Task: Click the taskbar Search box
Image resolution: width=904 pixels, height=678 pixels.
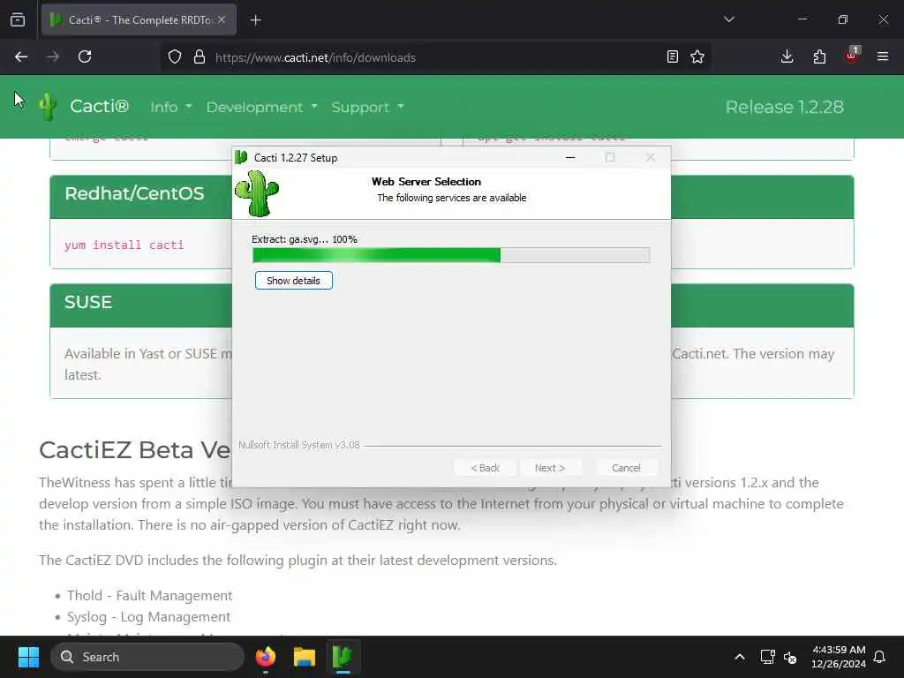Action: tap(147, 657)
